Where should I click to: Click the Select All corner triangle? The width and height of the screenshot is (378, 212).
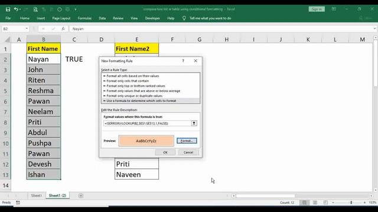coord(7,39)
